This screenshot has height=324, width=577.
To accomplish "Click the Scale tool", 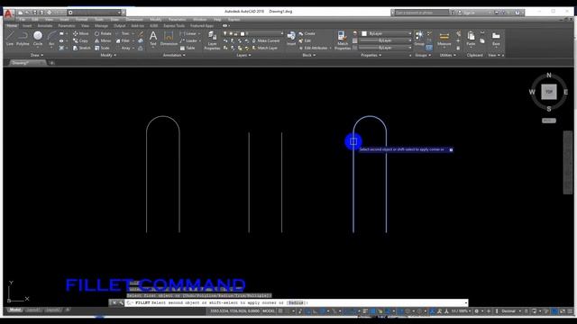I will tap(102, 48).
